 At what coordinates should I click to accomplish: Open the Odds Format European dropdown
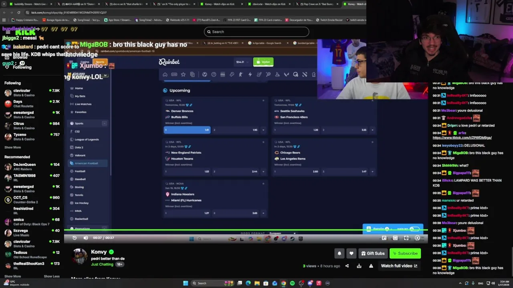pos(283,233)
